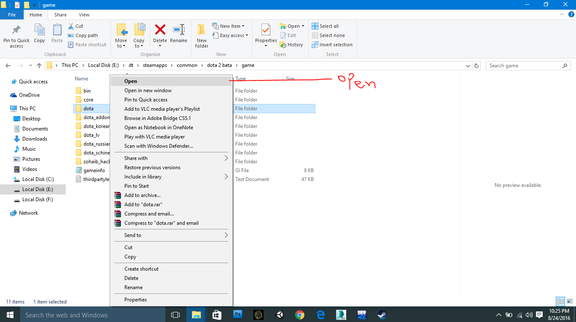Click the Up one level arrow

pos(39,66)
